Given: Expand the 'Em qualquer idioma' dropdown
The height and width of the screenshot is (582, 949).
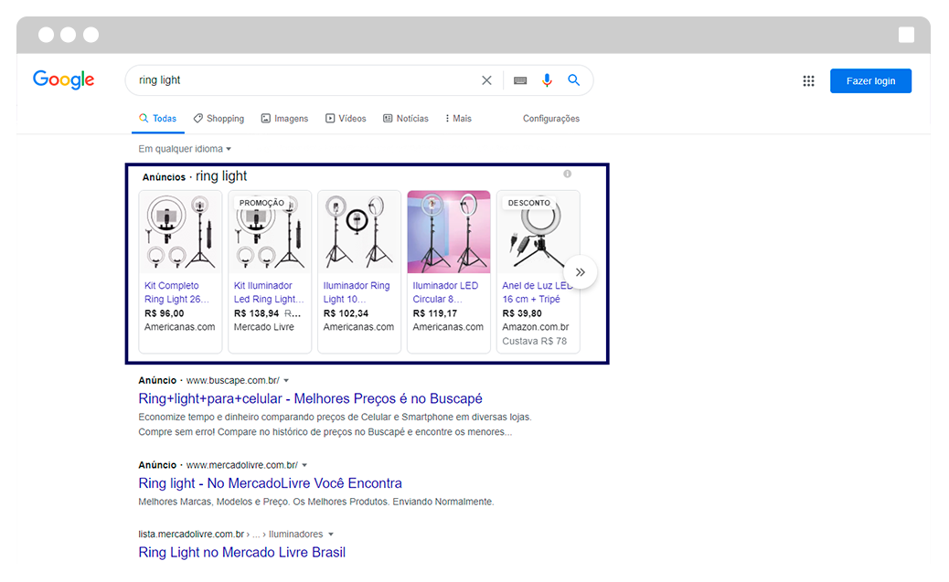Looking at the screenshot, I should click(185, 149).
